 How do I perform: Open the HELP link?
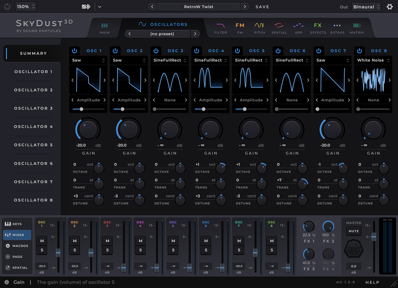tap(372, 282)
